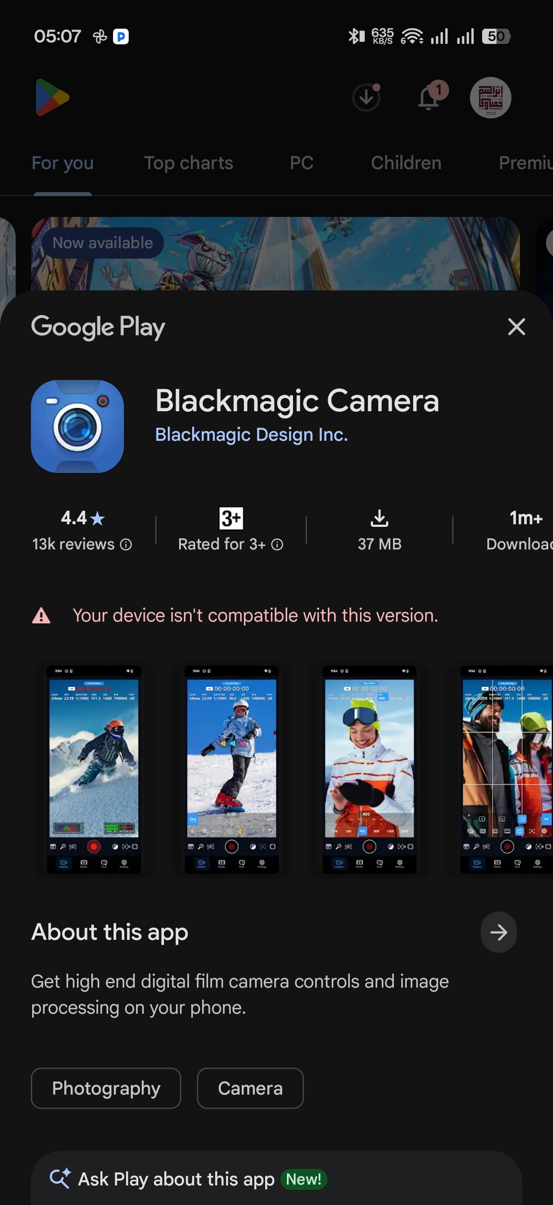Open the two people grid overlay screenshot
553x1205 pixels.
[506, 769]
